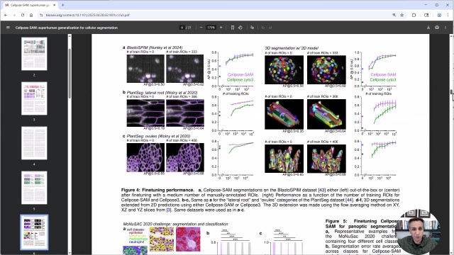Follow citation link [3] in caption
The width and height of the screenshot is (454, 255).
(169, 210)
